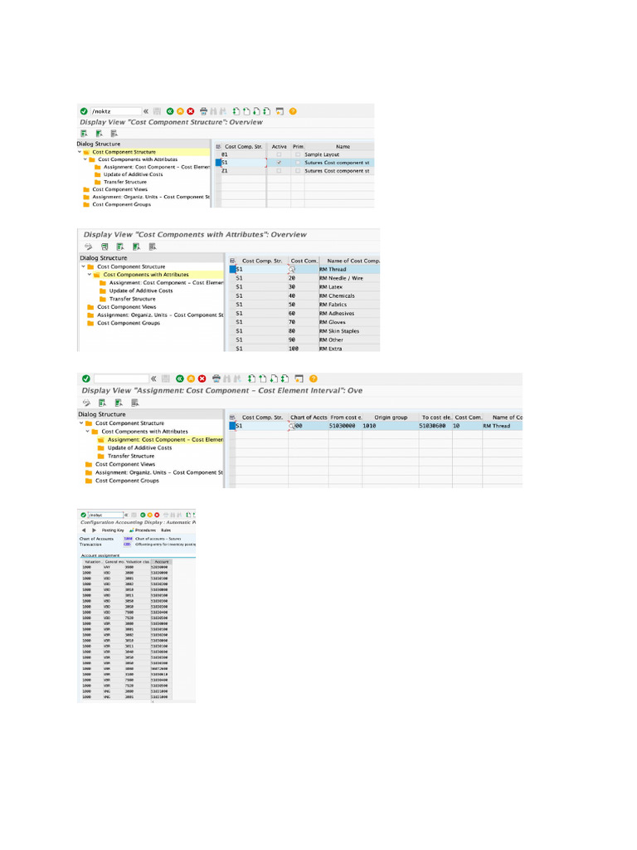
Task: Toggle Prim. checkbox for row Z1
Action: point(298,171)
